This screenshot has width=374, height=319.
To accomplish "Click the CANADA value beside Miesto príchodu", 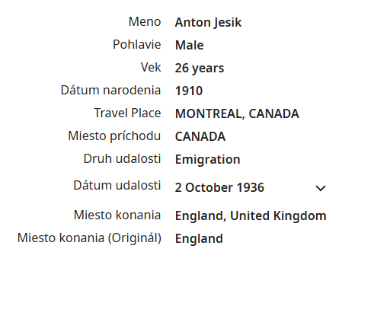I will [x=200, y=136].
